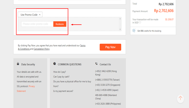Click promo box scrollbar down arrow

[x=120, y=29]
